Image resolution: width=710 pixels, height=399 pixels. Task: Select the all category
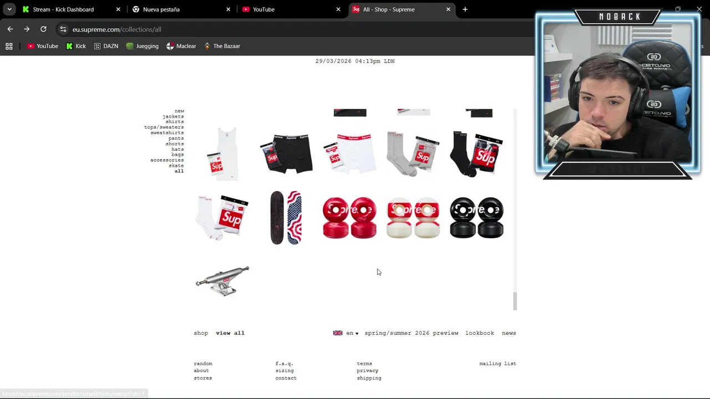pyautogui.click(x=179, y=171)
